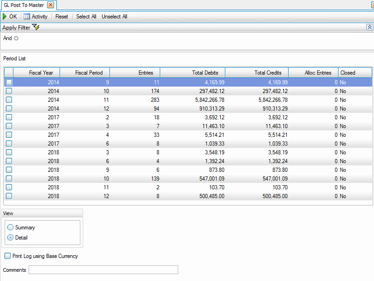
Task: Click the plus icon next to And
Action: (16, 38)
